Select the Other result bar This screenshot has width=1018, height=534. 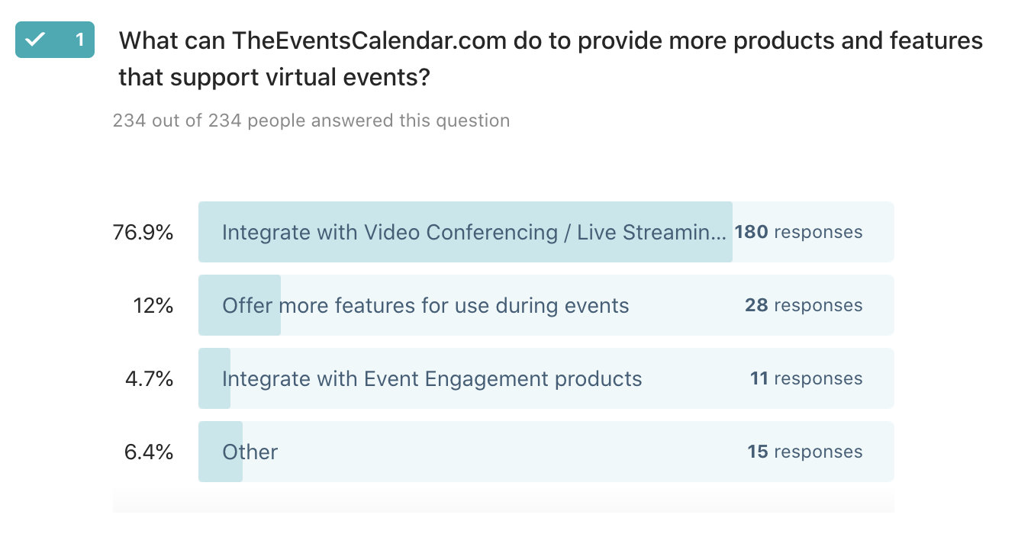click(x=546, y=452)
